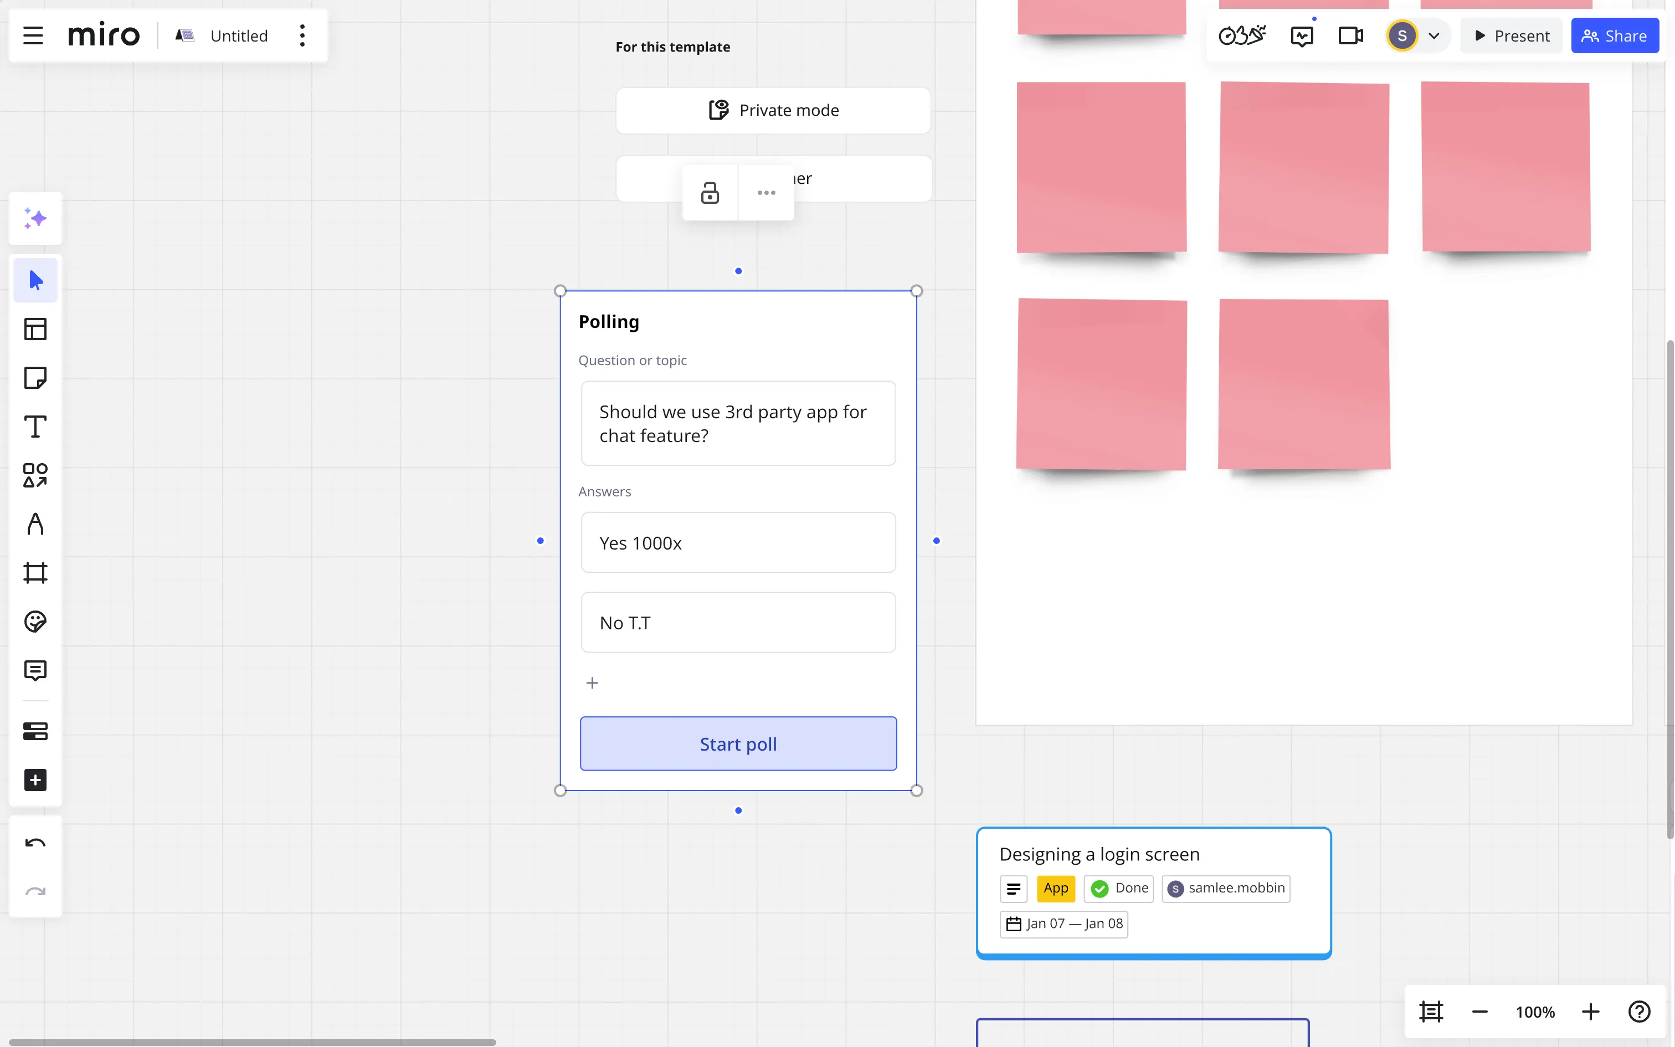This screenshot has height=1047, width=1675.
Task: Open the hamburger main menu
Action: [x=33, y=36]
